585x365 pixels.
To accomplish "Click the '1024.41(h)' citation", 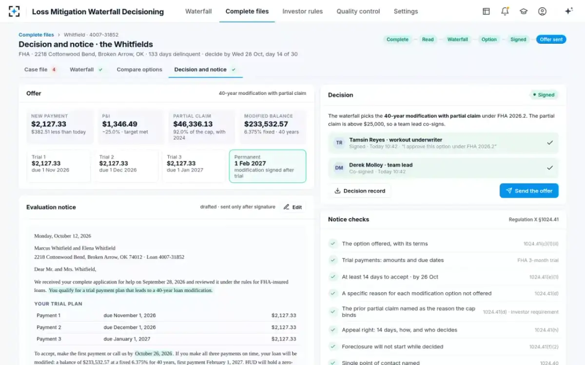I will pyautogui.click(x=546, y=330).
